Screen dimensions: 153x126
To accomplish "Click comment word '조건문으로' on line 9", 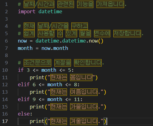I will tap(37, 63).
